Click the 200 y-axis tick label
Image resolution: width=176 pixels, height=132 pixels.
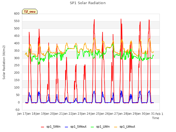coord(17,73)
